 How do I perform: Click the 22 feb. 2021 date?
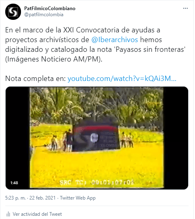[42, 198]
